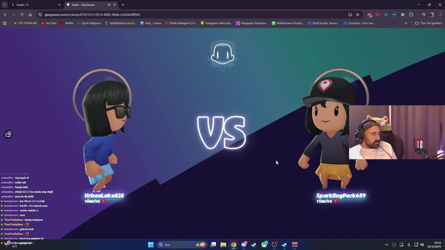This screenshot has height=250, width=445.
Task: Open Birlikteizlenir Gönde... bookmark
Action: (288, 23)
